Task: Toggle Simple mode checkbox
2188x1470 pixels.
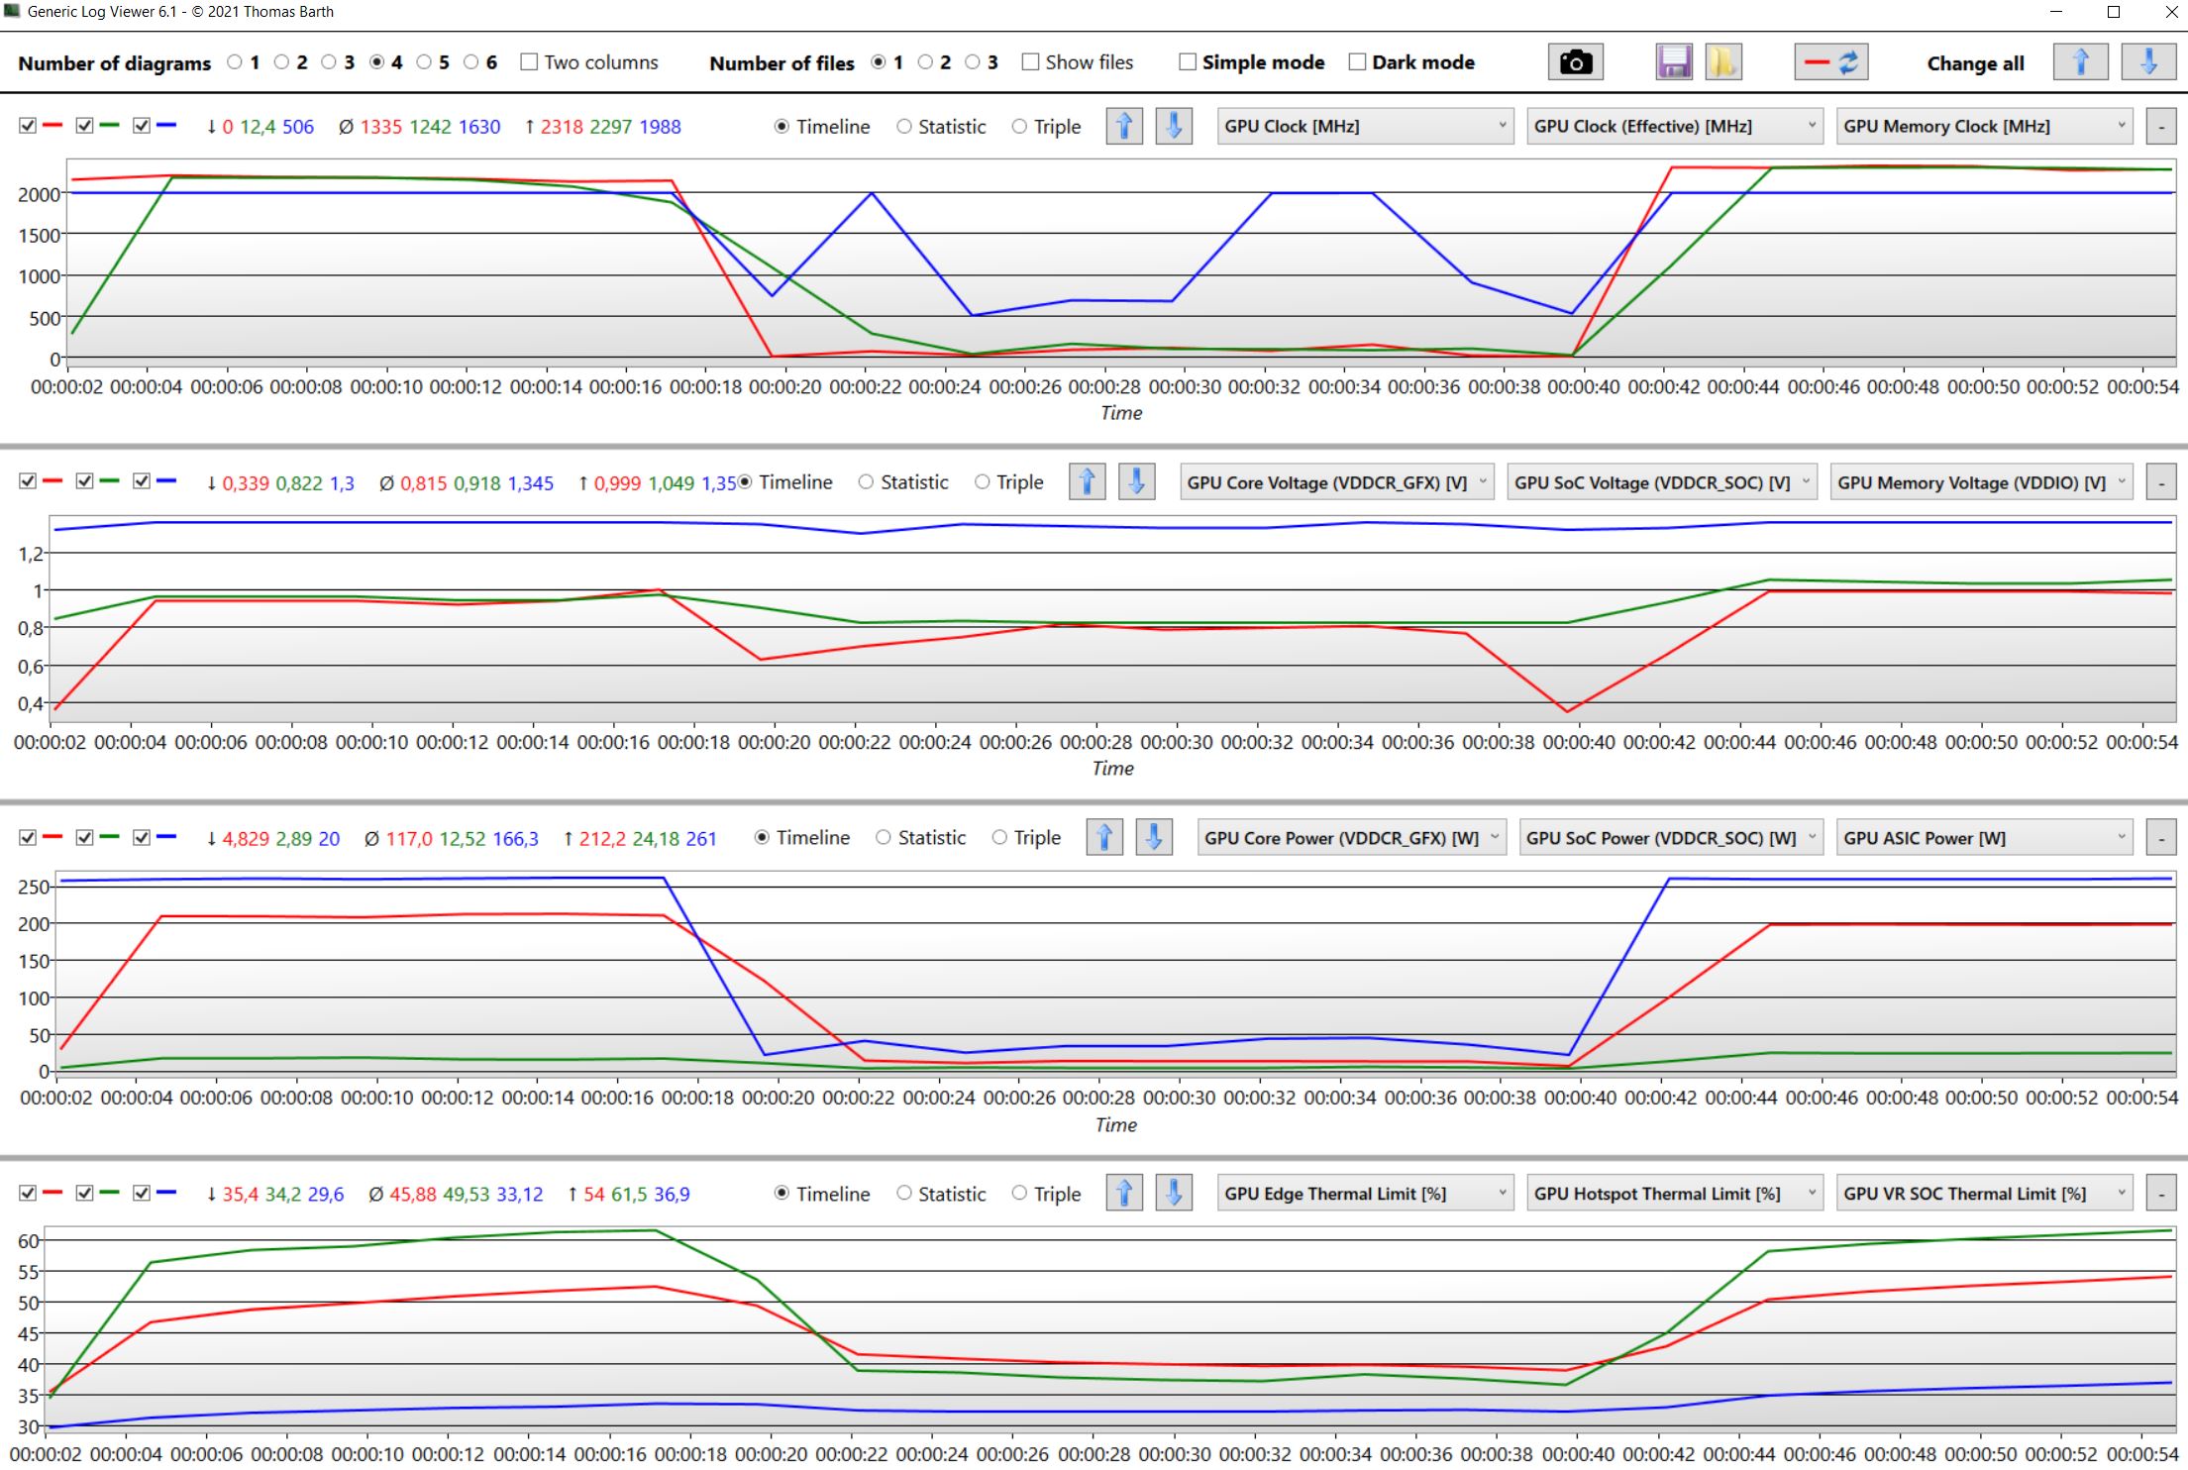Action: [x=1188, y=62]
